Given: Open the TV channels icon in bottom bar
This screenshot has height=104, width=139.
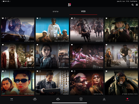Looking at the screenshot, I should 81,99.
